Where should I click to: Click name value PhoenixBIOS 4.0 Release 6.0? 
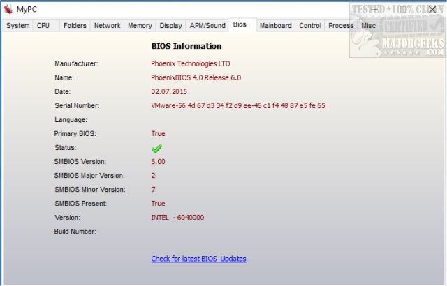[196, 77]
